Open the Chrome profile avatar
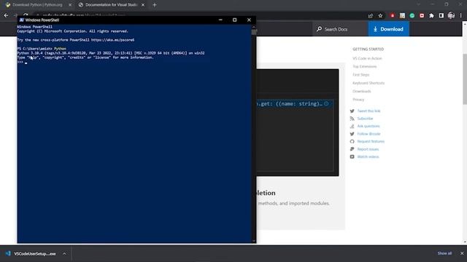The image size is (467, 262). pos(451,15)
